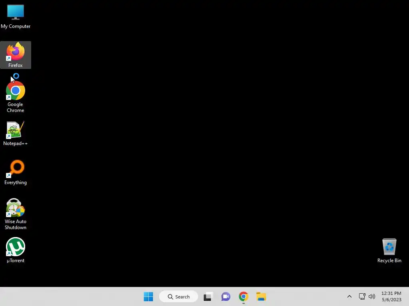Select the Firefox desktop shortcut

[x=16, y=55]
